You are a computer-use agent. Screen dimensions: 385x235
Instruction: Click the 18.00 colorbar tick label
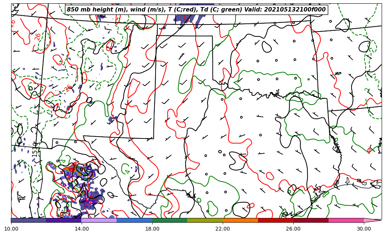pos(152,229)
